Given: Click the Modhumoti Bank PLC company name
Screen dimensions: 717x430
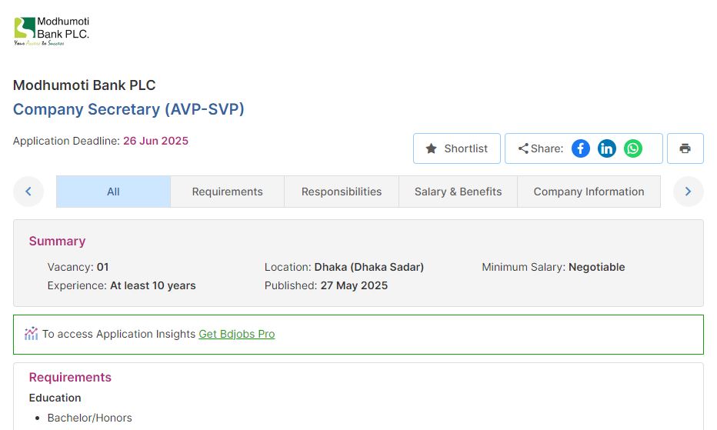Looking at the screenshot, I should 85,85.
